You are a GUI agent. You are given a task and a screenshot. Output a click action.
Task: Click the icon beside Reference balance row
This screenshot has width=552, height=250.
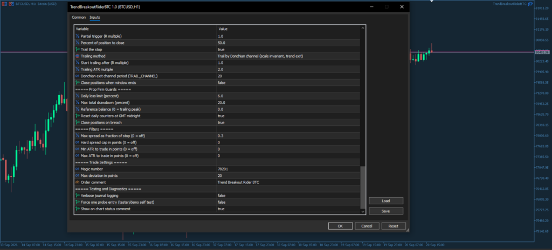[78, 109]
